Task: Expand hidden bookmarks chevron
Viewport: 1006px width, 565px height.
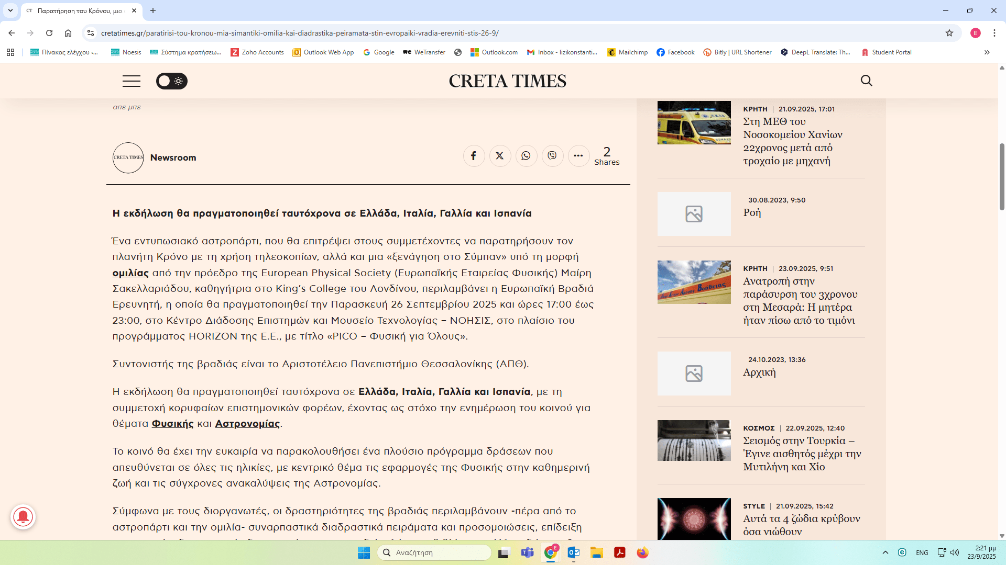Action: tap(987, 52)
